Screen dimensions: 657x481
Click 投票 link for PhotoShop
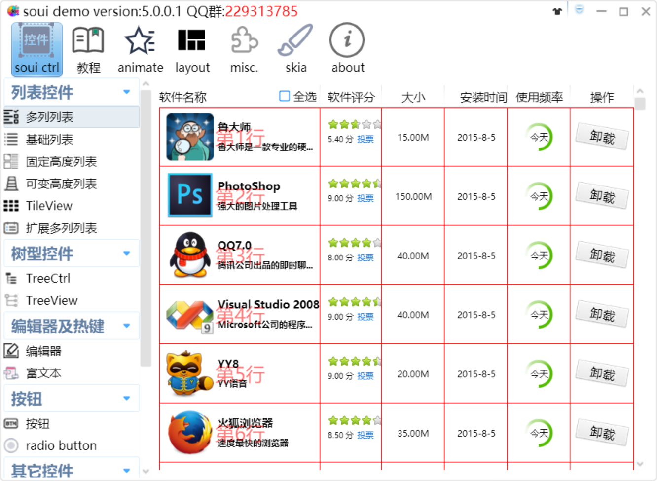pyautogui.click(x=365, y=198)
